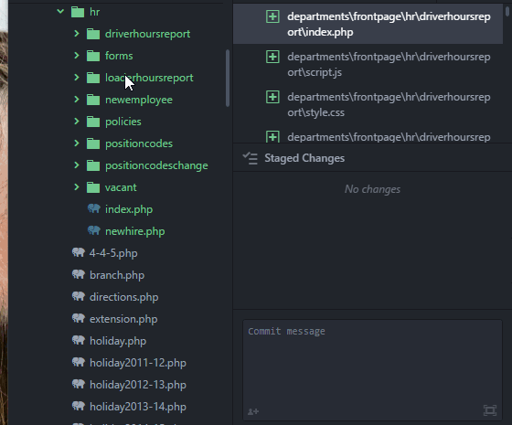
Task: Click the PHP elephant icon beside newhire.php
Action: 94,230
